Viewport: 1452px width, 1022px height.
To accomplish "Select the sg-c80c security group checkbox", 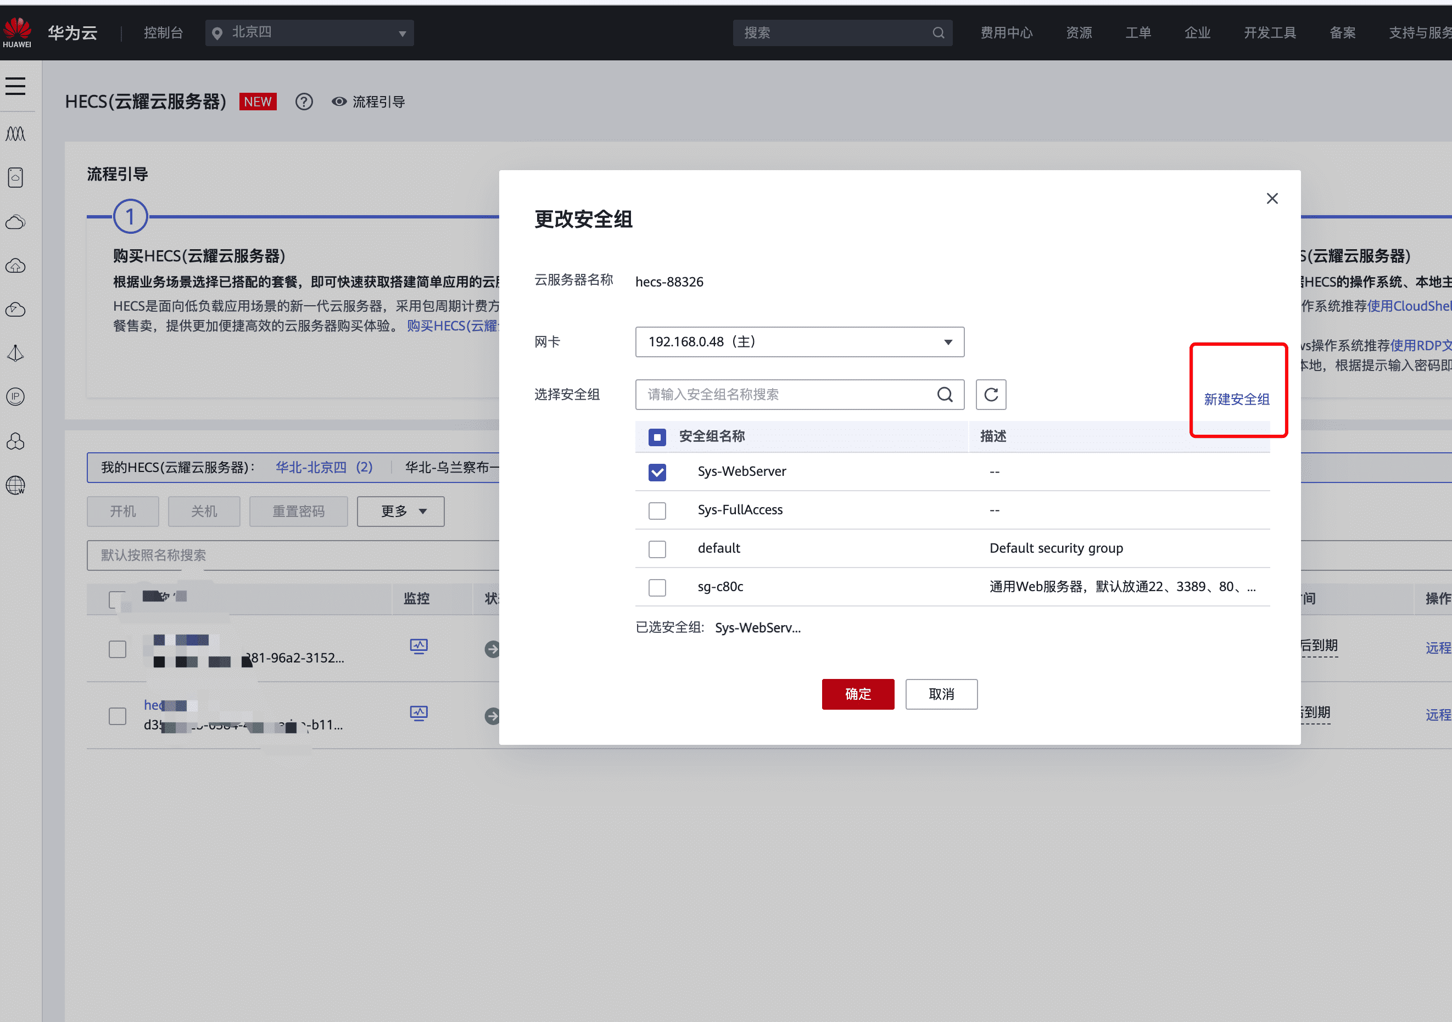I will tap(657, 587).
